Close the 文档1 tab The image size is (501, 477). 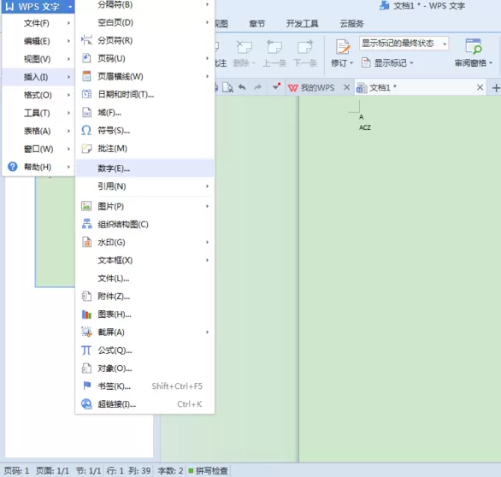[480, 87]
